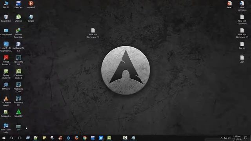Screen dimensions: 251x141
Task: Select the Java folder on desktop
Action: (18, 128)
